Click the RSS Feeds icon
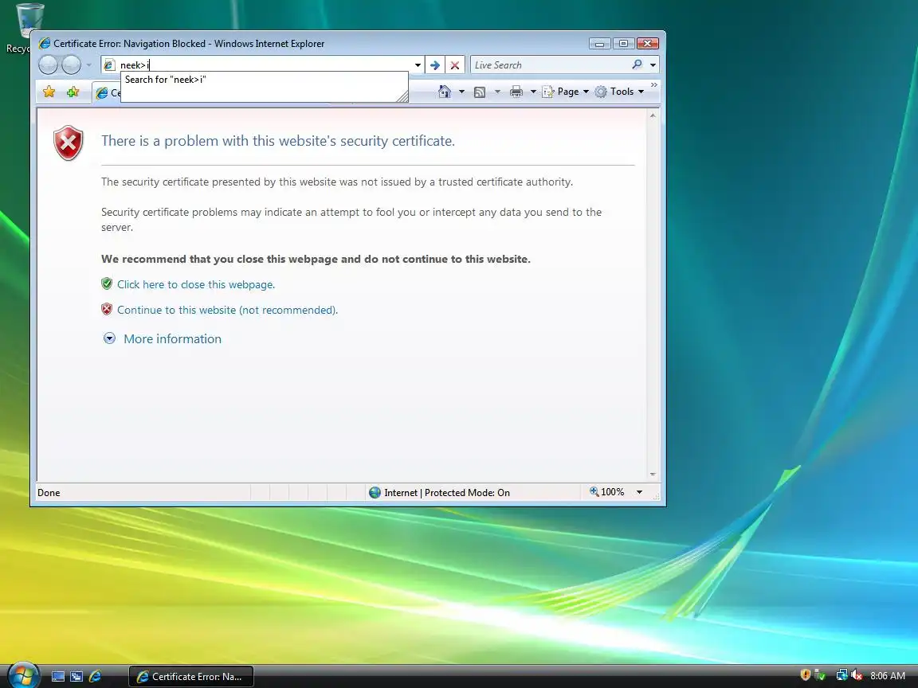 pos(480,92)
